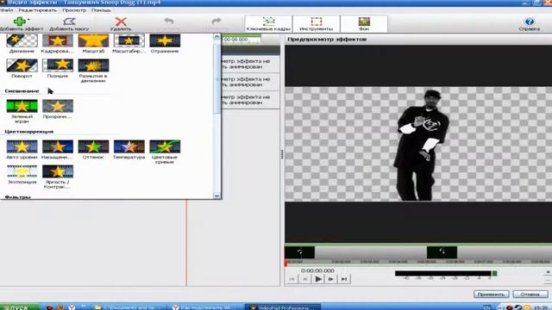Click the Play button in preview
This screenshot has width=552, height=310.
coord(318,279)
